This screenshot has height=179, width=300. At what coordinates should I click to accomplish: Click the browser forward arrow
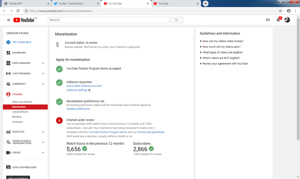point(11,11)
